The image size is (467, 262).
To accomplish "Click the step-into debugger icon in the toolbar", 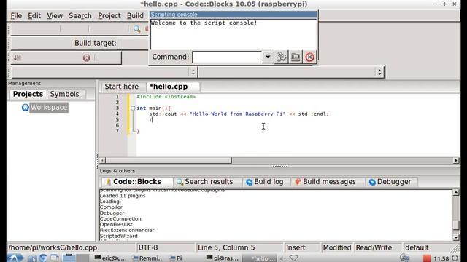I will [x=18, y=57].
